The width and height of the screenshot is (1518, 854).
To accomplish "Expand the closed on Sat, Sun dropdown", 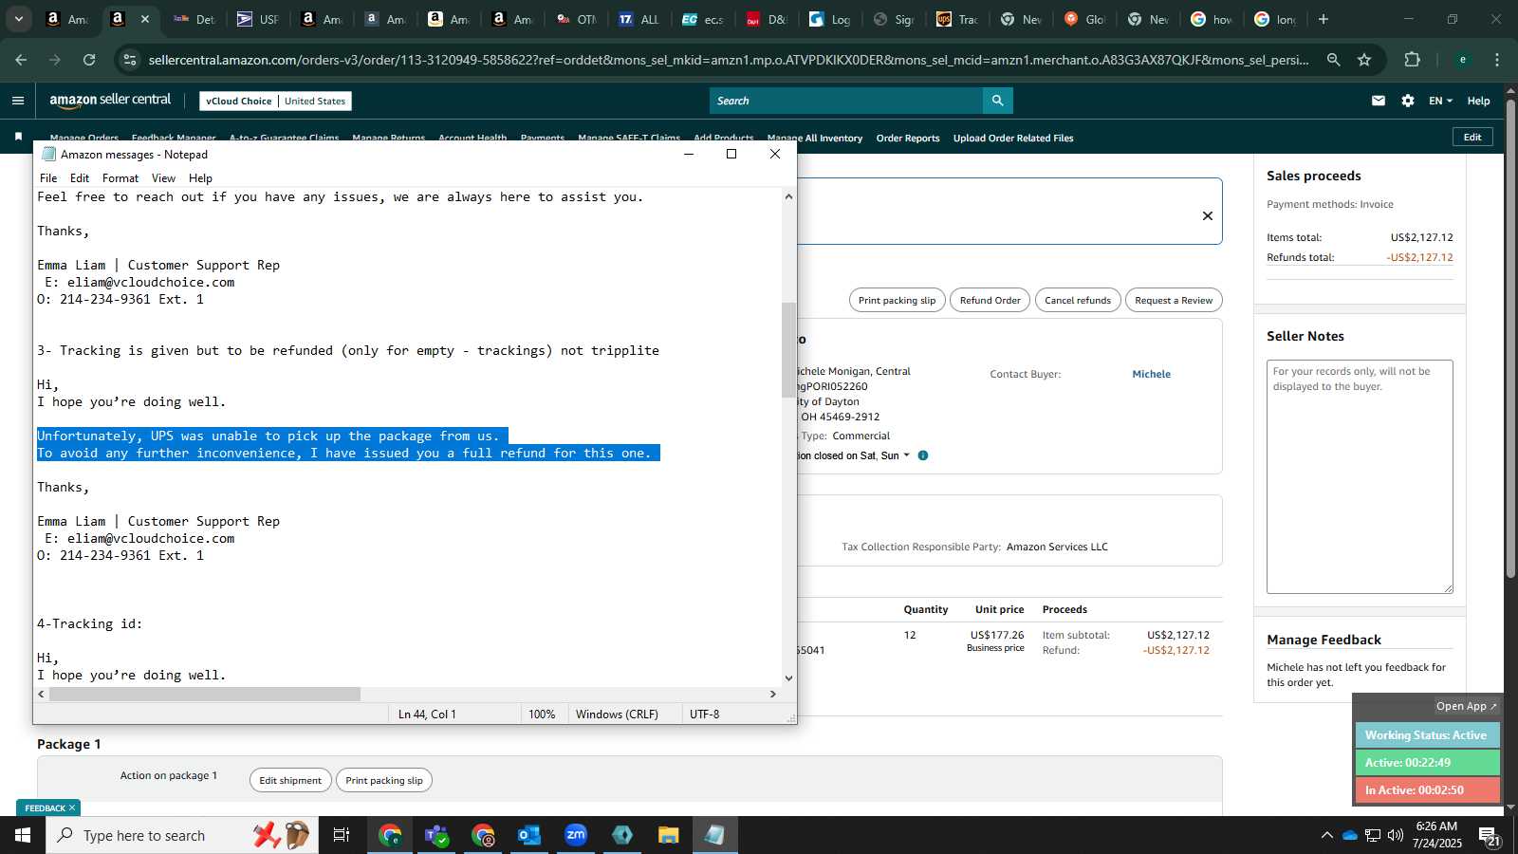I will pos(906,455).
